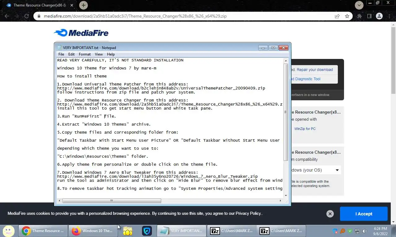Image resolution: width=396 pixels, height=237 pixels.
Task: Open the file explorer taskbar icon
Action: tap(127, 231)
